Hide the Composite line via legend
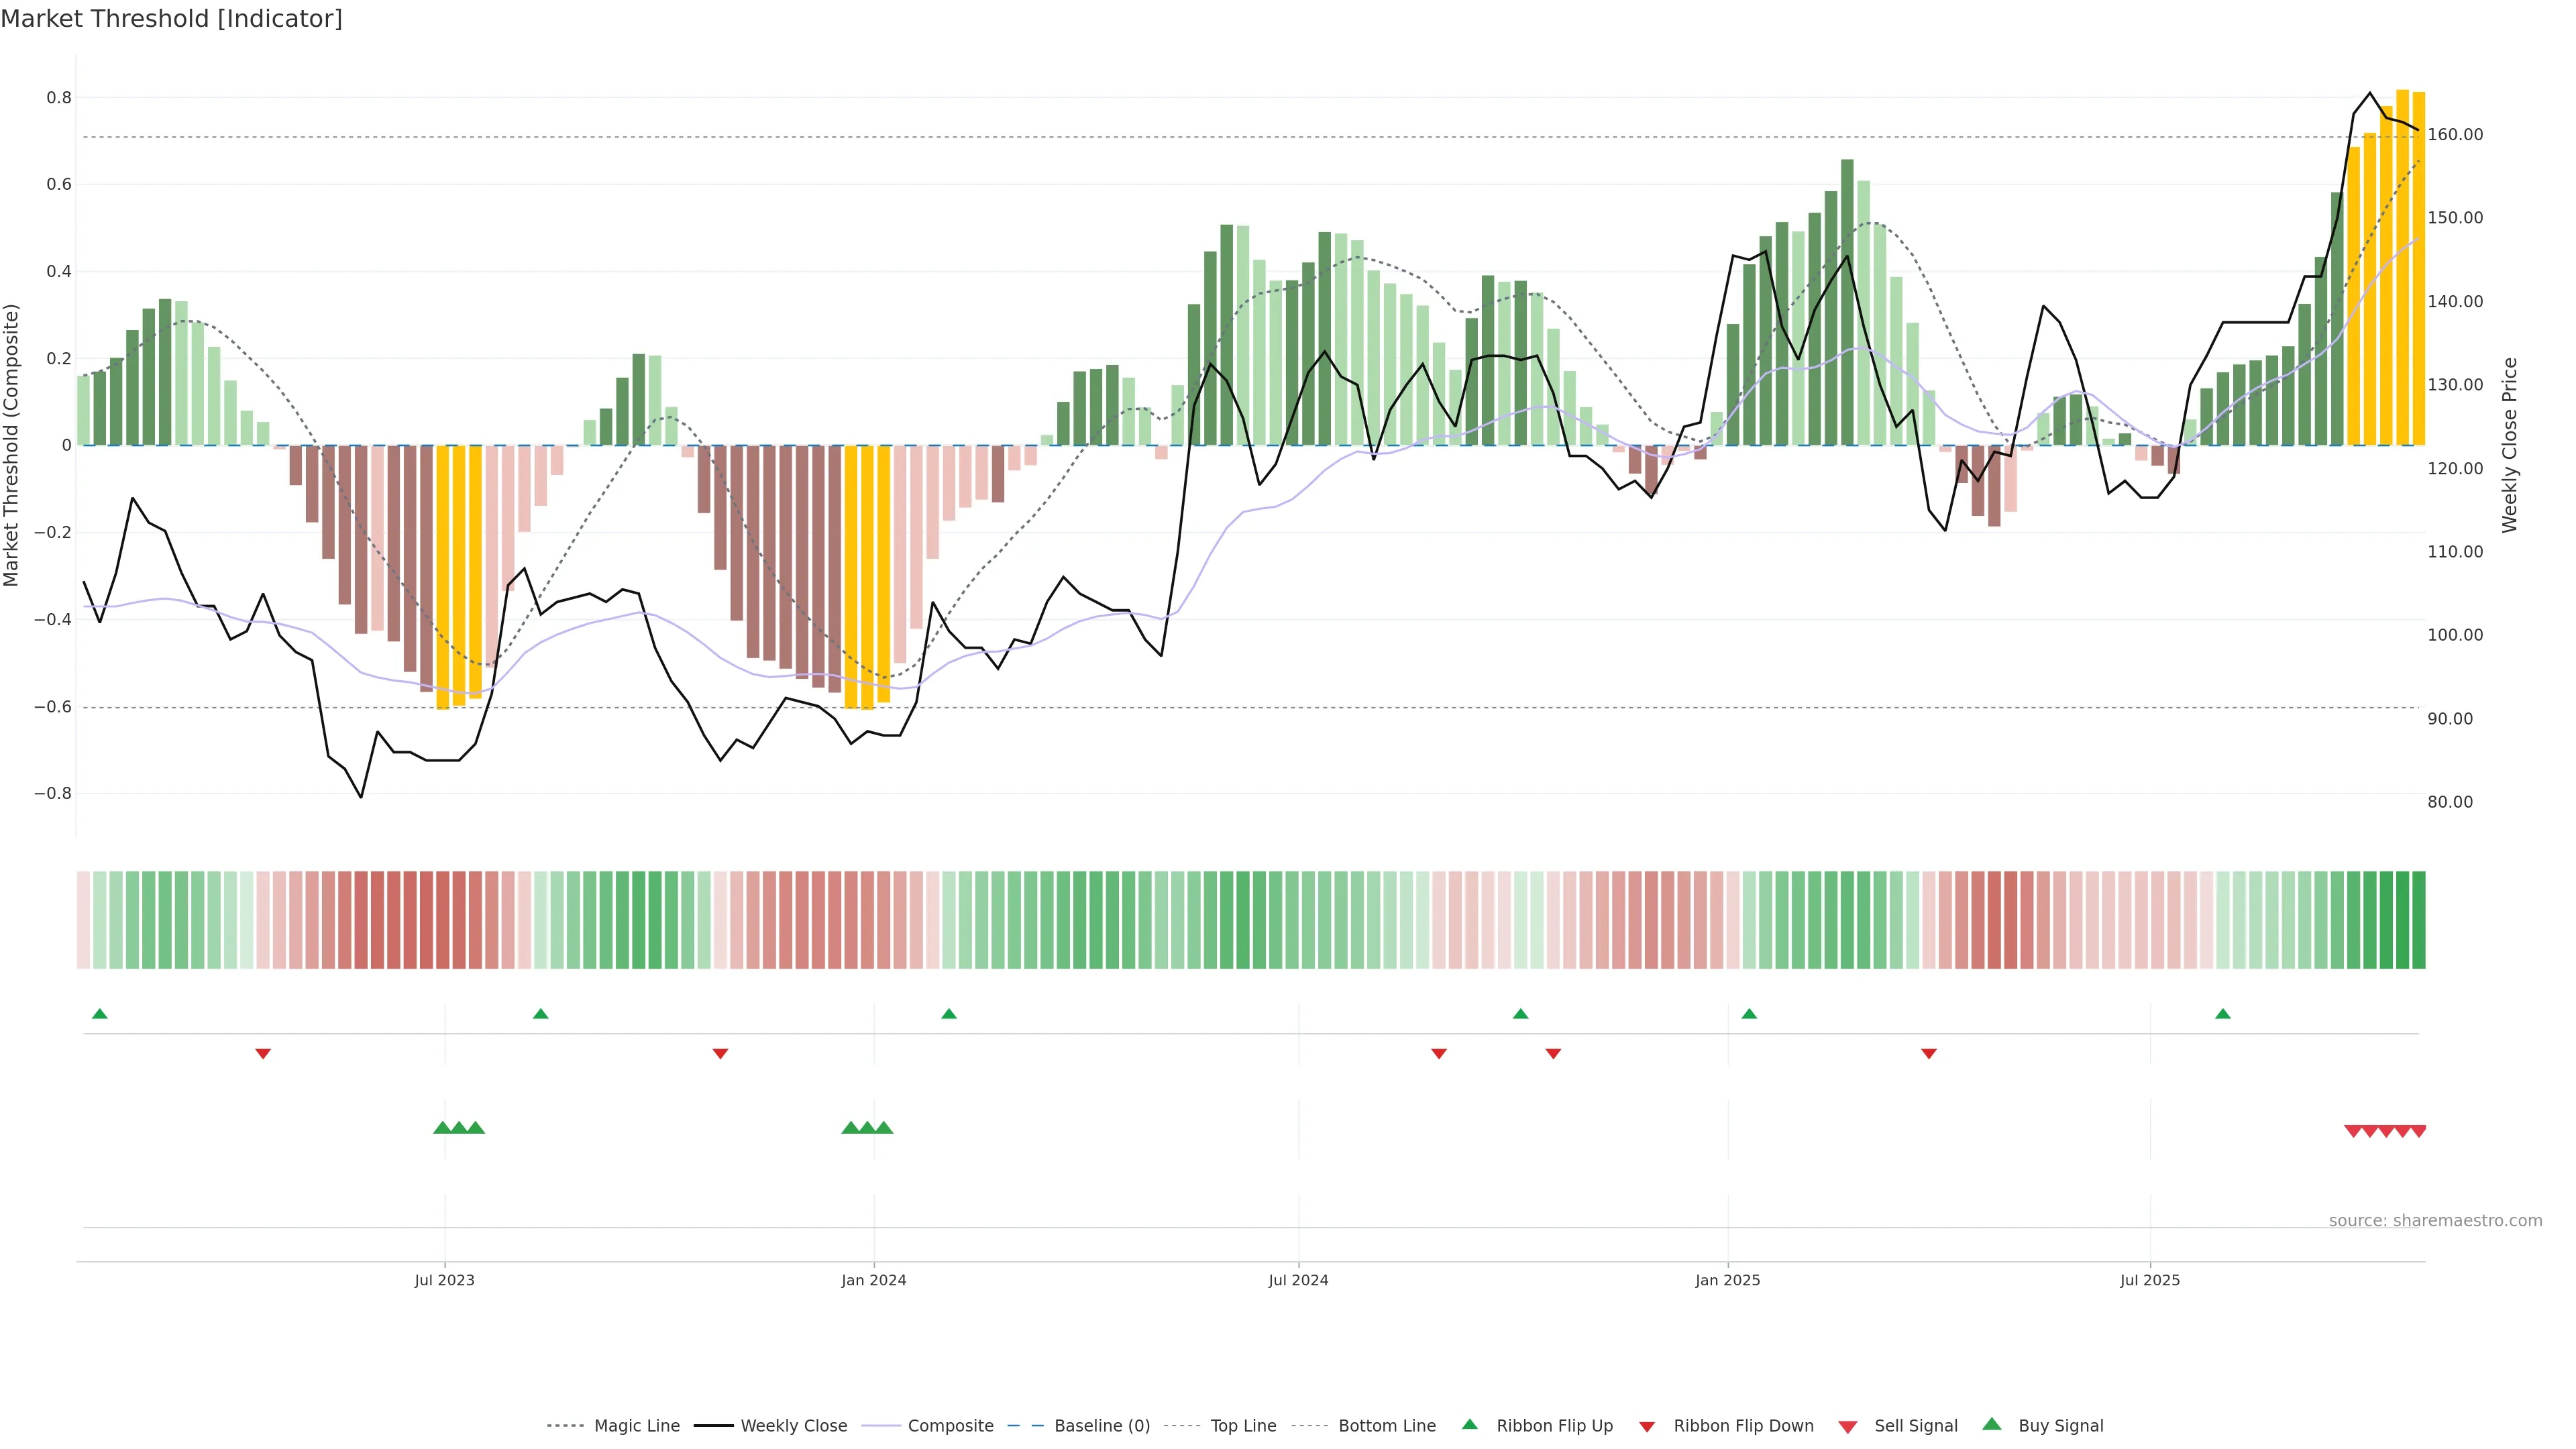2576x1449 pixels. click(x=950, y=1426)
